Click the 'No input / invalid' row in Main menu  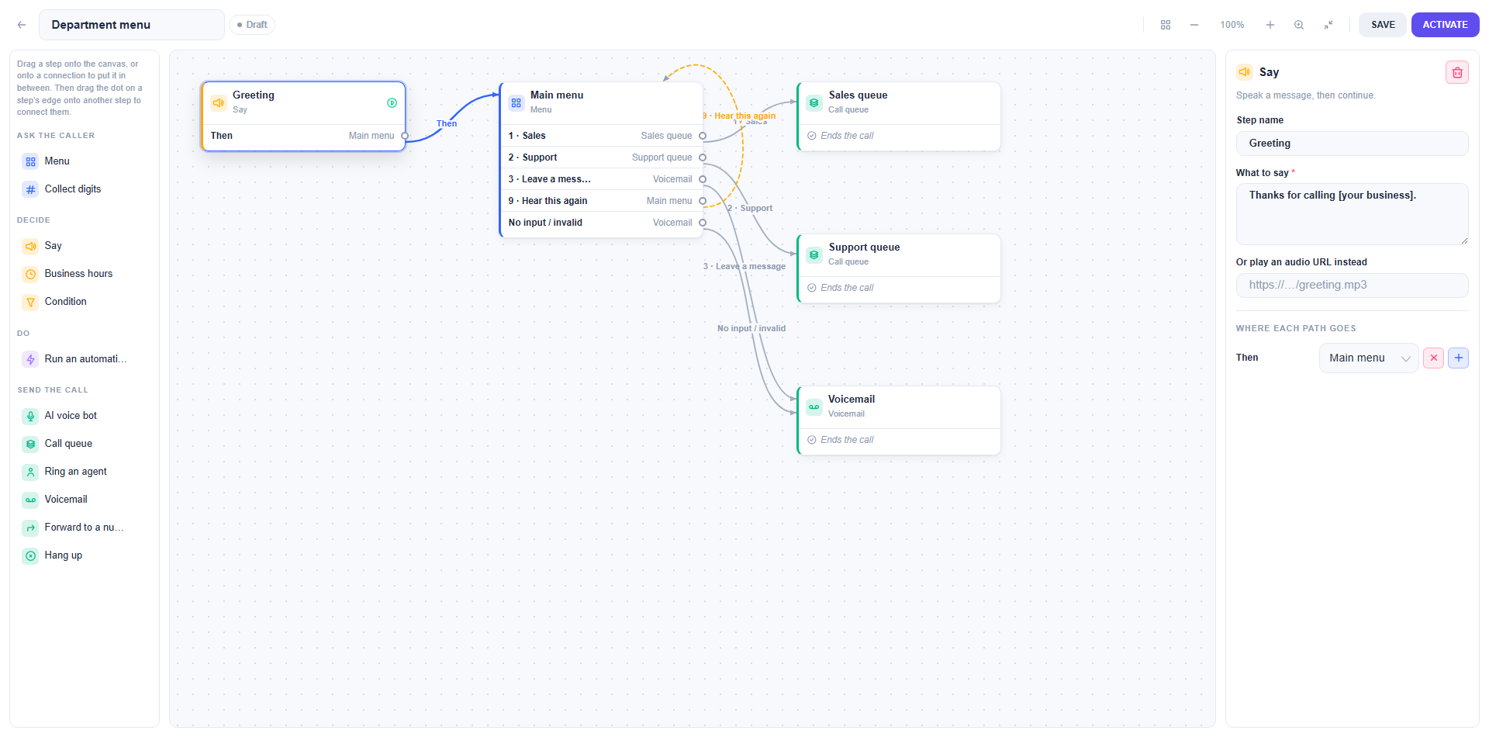(x=602, y=223)
